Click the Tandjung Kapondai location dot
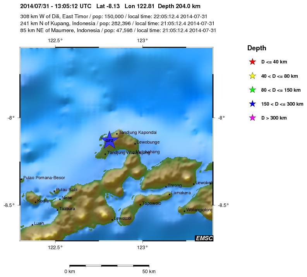This screenshot has height=277, width=307. click(117, 134)
